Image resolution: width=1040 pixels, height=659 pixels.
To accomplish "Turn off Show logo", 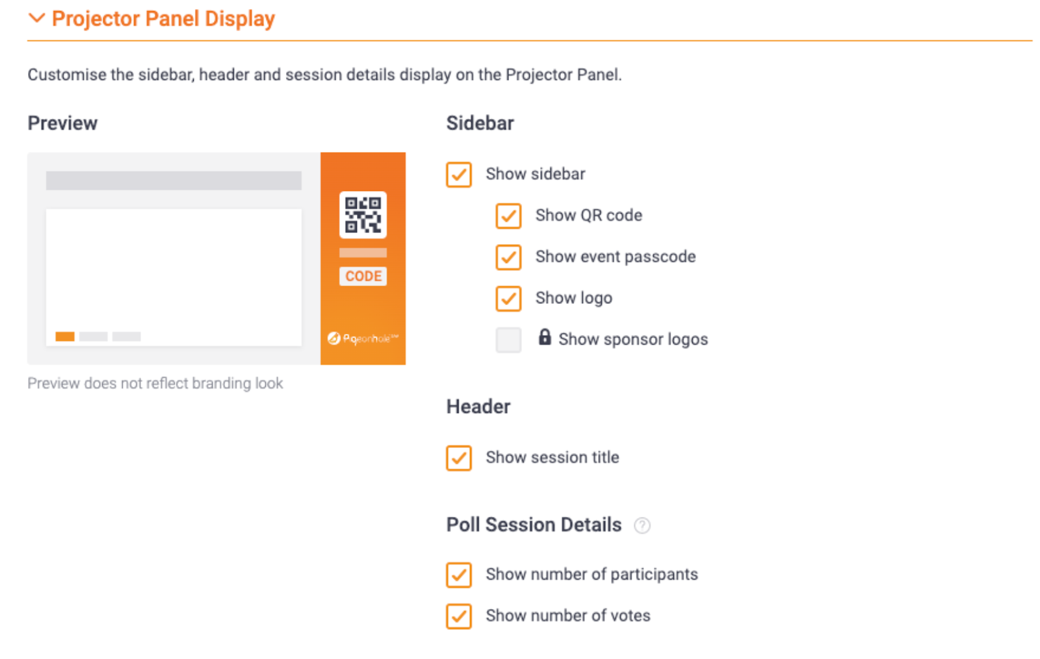I will pyautogui.click(x=508, y=299).
